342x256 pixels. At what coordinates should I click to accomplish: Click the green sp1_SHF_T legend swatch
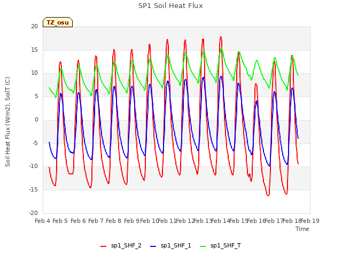click(x=203, y=246)
